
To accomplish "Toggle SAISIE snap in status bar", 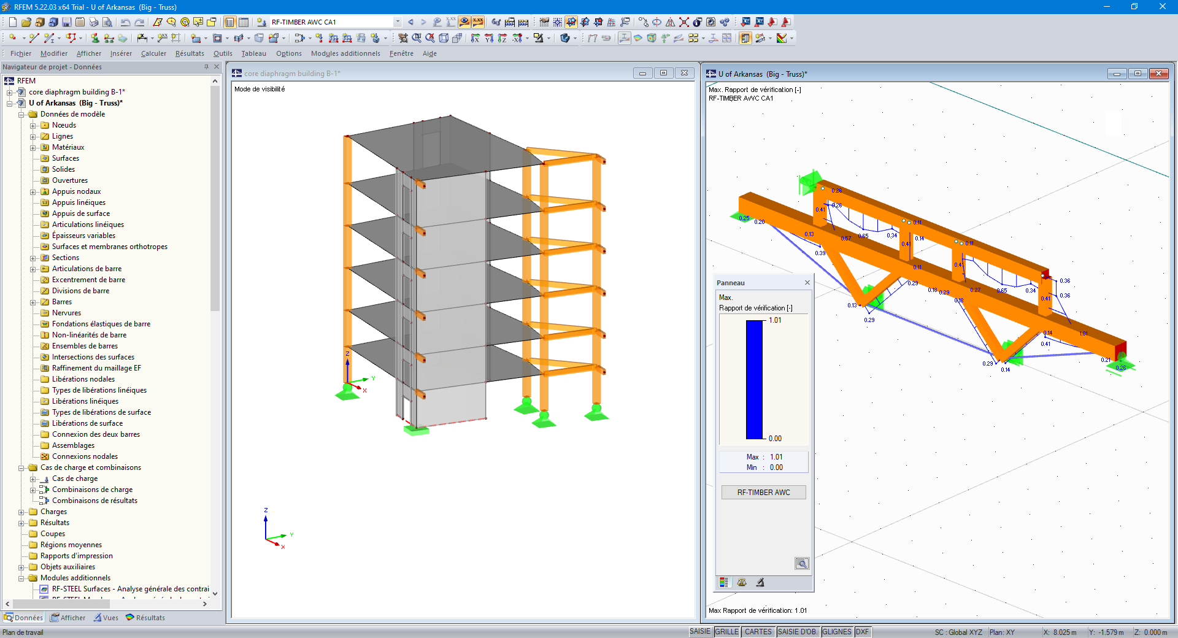I will click(x=700, y=632).
